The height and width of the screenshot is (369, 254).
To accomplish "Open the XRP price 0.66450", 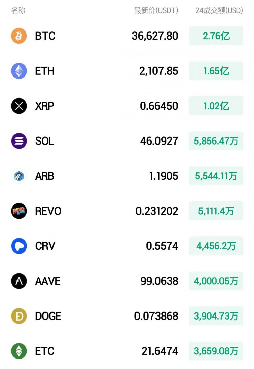I will [x=159, y=106].
